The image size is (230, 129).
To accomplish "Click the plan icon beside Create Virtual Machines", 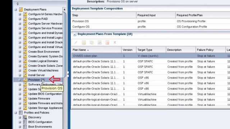I will (25, 70).
